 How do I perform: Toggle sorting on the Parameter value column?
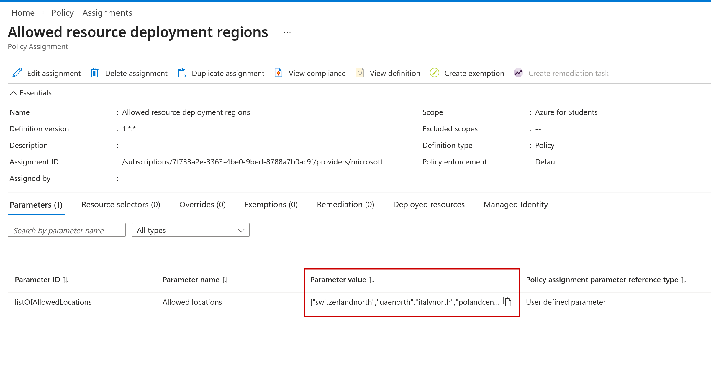[x=372, y=280]
